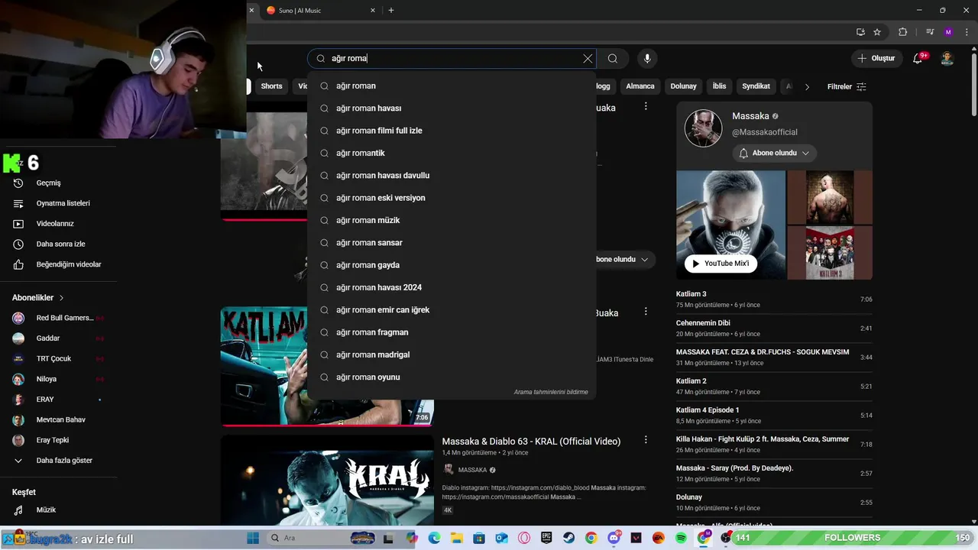
Task: Click Oluştur create button
Action: click(876, 59)
